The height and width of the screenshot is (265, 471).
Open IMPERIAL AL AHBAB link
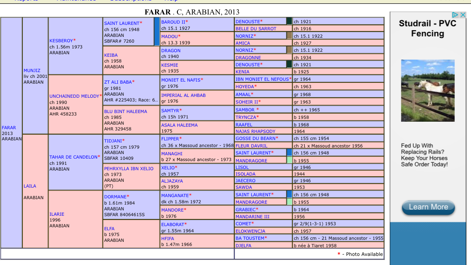coord(184,95)
